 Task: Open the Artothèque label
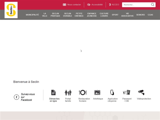pos(98,99)
